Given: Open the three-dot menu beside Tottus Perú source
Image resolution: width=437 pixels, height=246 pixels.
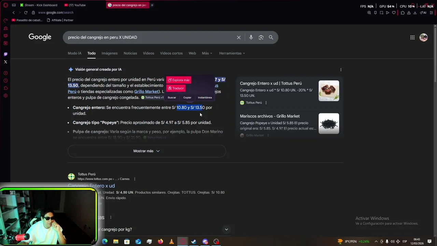Looking at the screenshot, I should click(266, 102).
